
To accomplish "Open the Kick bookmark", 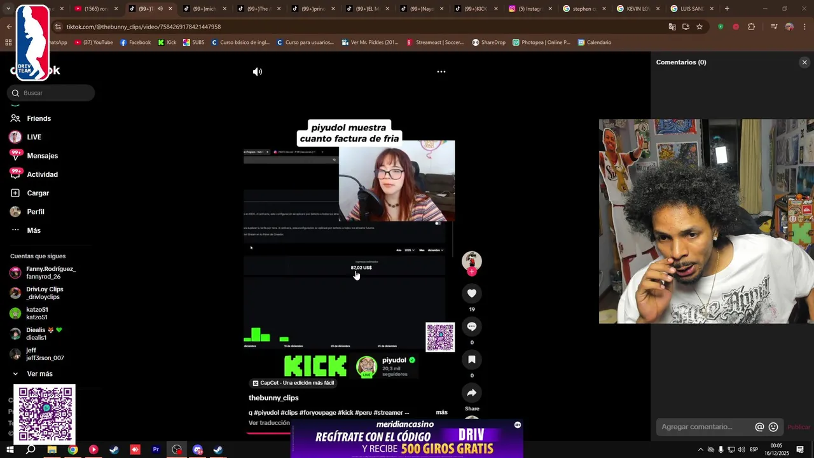I will click(167, 43).
